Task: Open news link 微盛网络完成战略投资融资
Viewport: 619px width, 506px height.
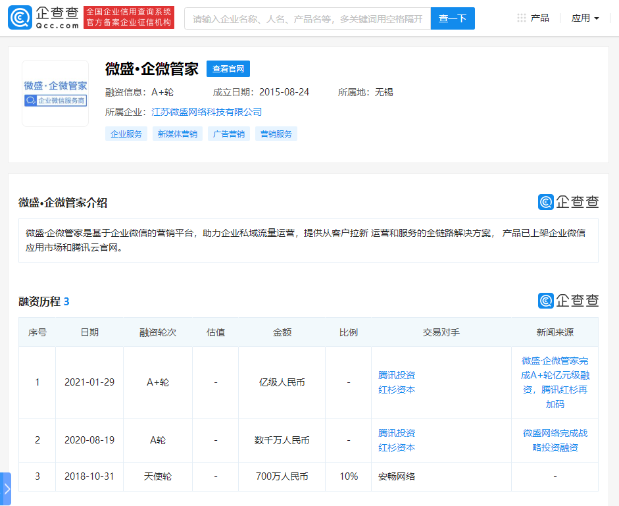Action: click(x=555, y=440)
